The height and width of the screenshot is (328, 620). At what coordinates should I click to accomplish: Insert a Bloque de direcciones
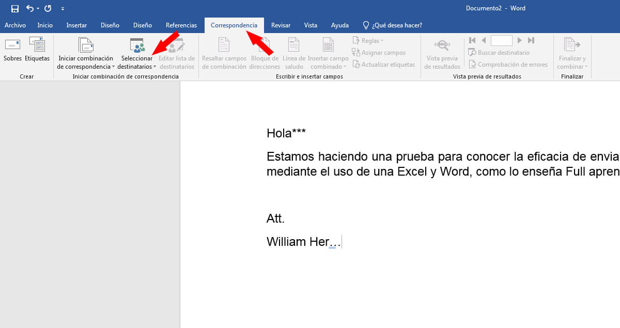tap(265, 54)
